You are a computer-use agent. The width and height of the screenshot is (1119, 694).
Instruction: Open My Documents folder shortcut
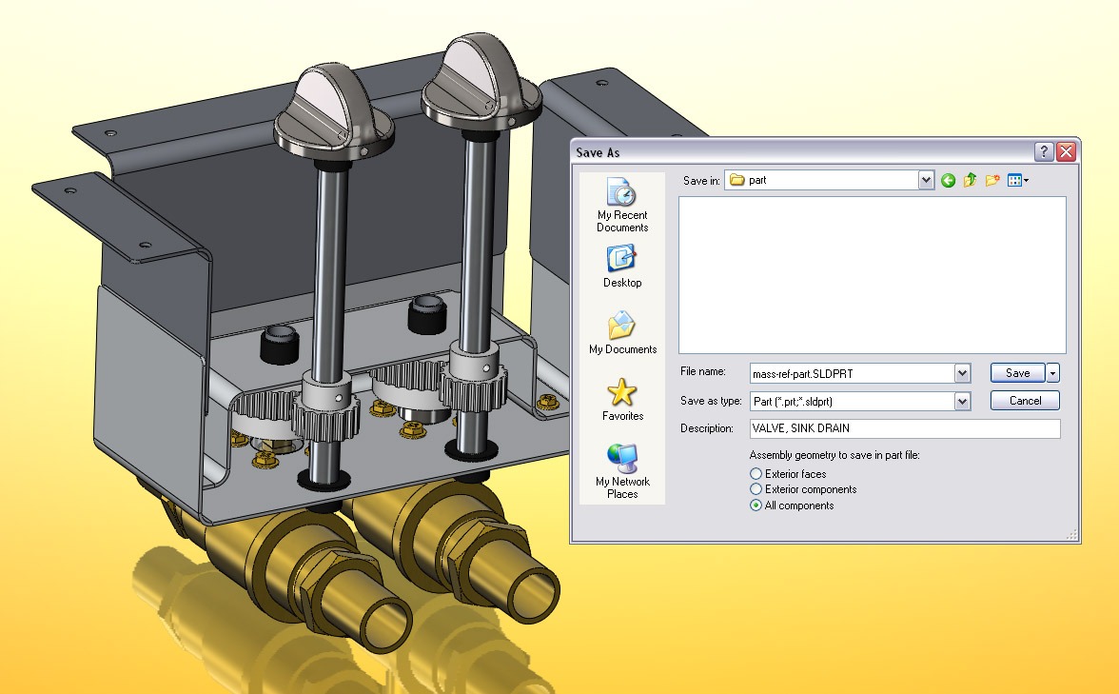click(x=622, y=332)
